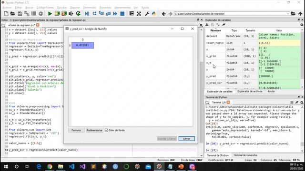Go back with the left arrow
This screenshot has width=305, height=171.
click(163, 14)
